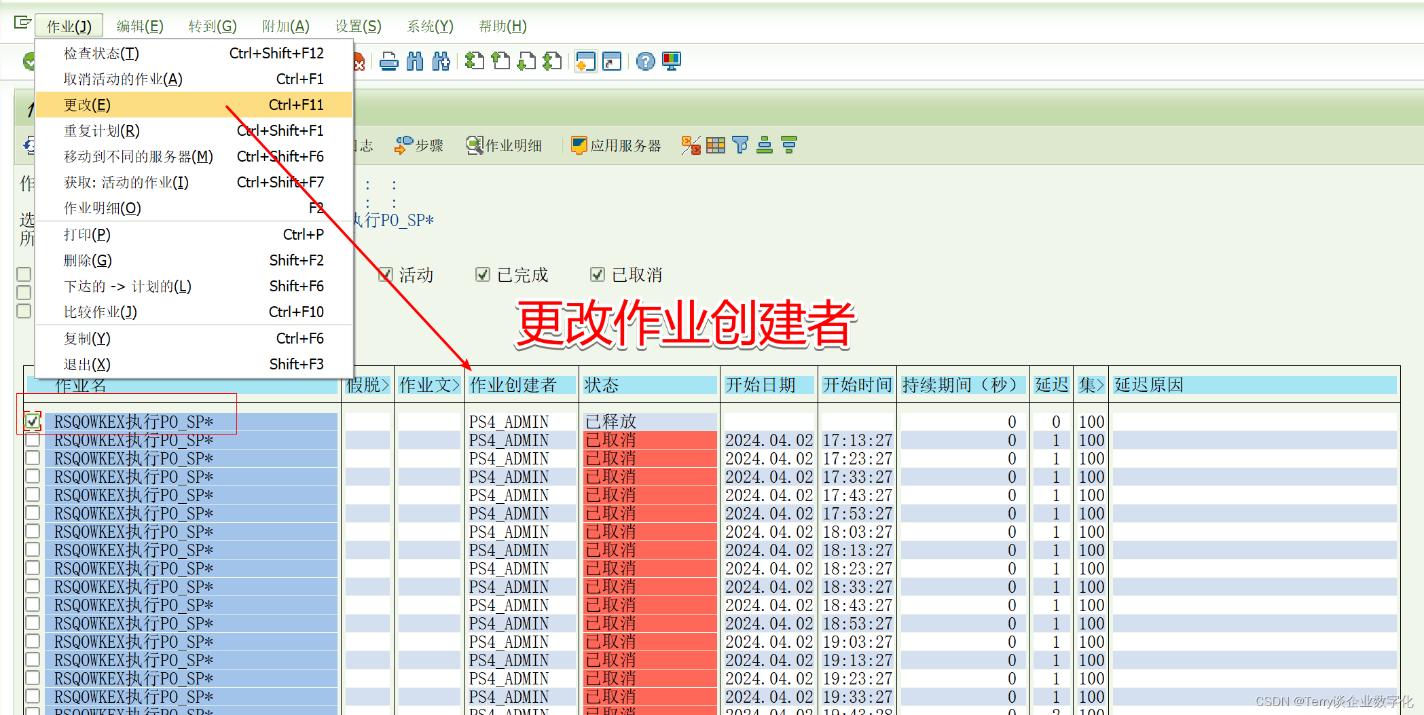
Task: Enable the 活动 checkbox
Action: (385, 274)
